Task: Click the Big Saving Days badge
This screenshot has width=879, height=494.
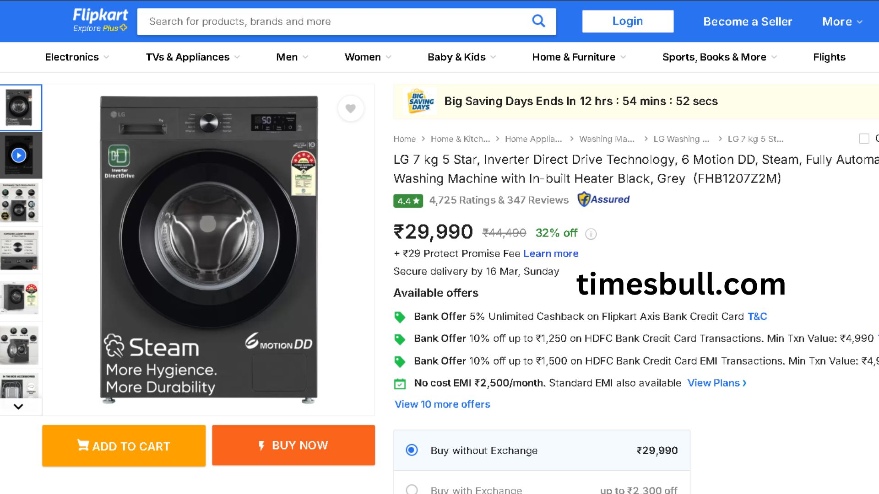Action: click(421, 101)
